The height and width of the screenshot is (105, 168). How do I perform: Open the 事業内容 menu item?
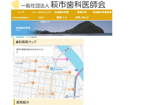tap(82, 12)
